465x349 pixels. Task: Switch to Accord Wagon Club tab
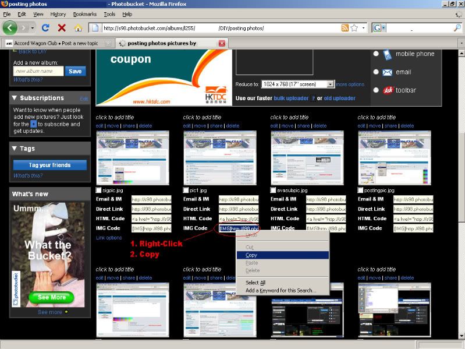[58, 43]
